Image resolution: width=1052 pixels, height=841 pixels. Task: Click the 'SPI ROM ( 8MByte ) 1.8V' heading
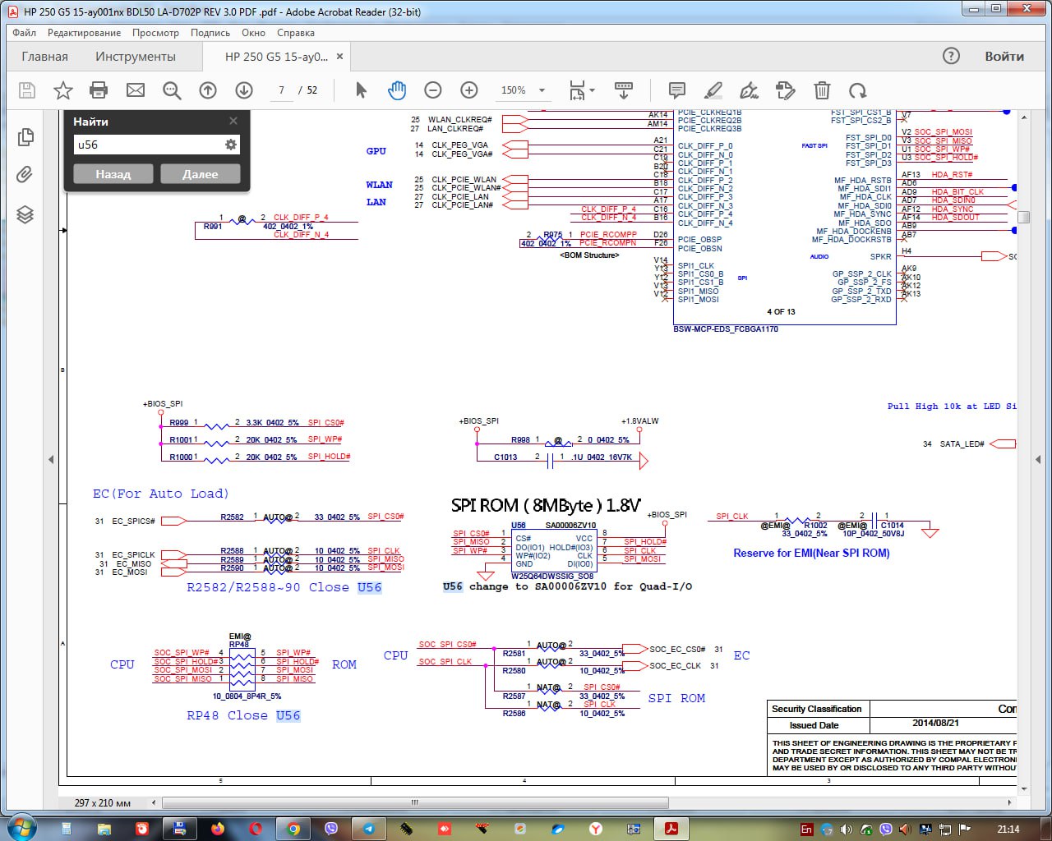coord(546,506)
